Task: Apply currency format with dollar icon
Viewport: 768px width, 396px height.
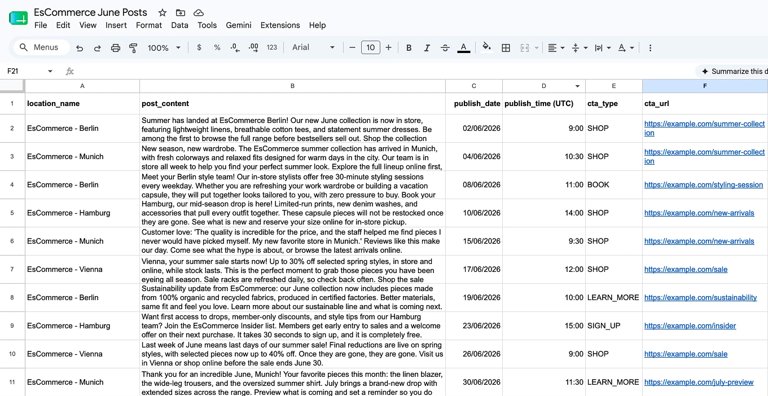Action: (199, 48)
